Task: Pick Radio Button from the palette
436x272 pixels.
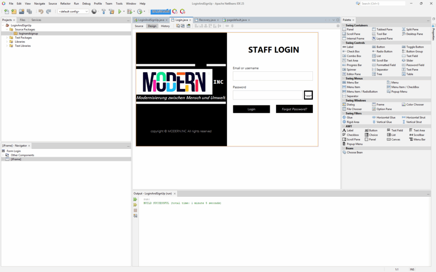Action: pos(382,51)
